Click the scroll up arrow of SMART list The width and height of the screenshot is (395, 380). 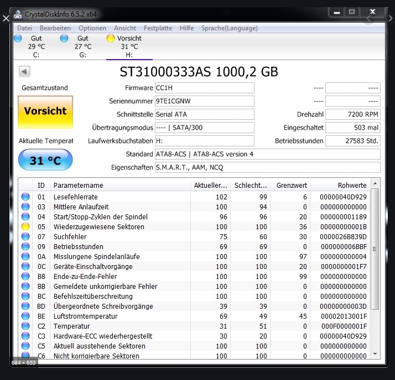click(375, 183)
